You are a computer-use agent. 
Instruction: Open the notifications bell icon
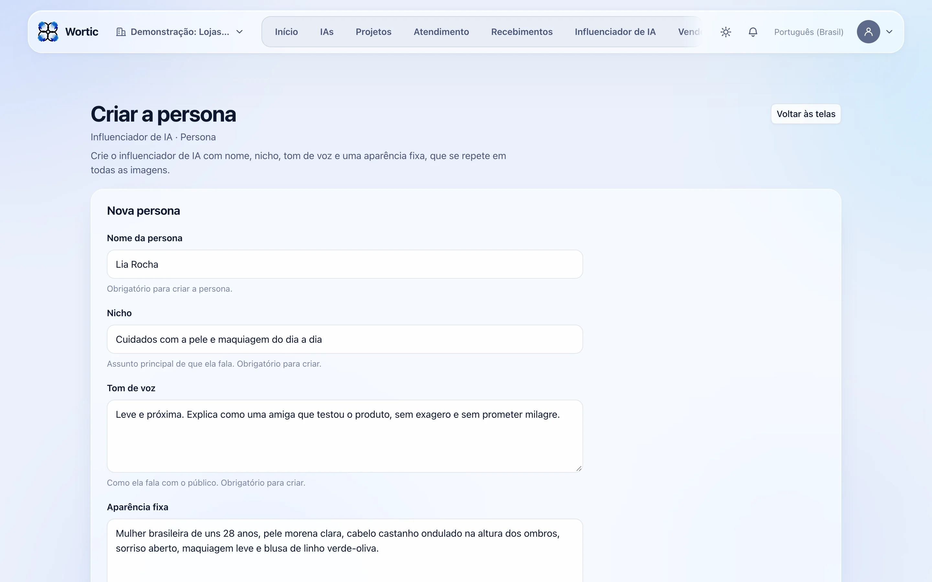tap(753, 32)
